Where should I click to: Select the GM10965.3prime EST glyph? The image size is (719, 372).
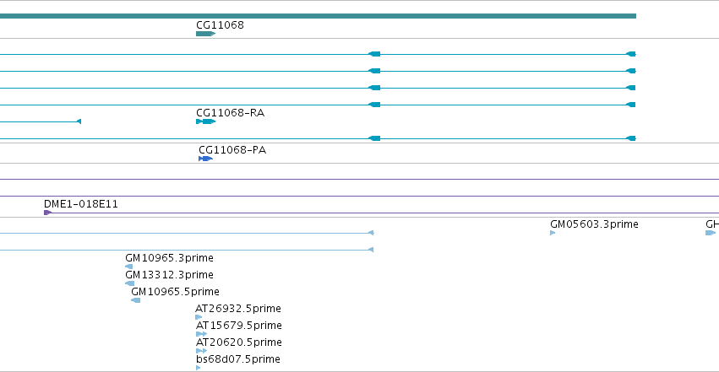coord(129,267)
